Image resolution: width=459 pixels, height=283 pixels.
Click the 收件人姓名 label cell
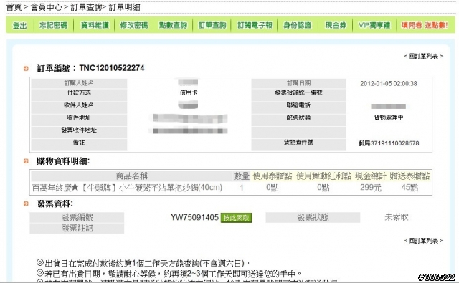[79, 107]
